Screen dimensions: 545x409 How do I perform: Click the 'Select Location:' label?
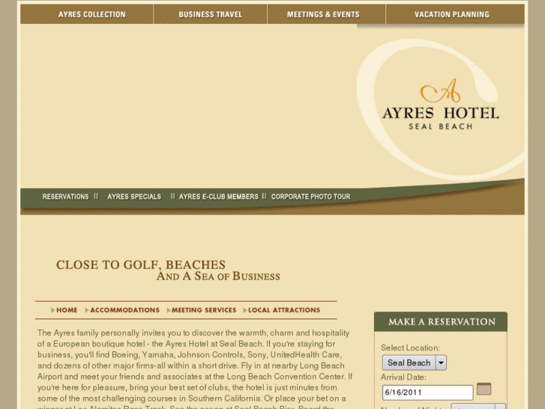point(410,347)
